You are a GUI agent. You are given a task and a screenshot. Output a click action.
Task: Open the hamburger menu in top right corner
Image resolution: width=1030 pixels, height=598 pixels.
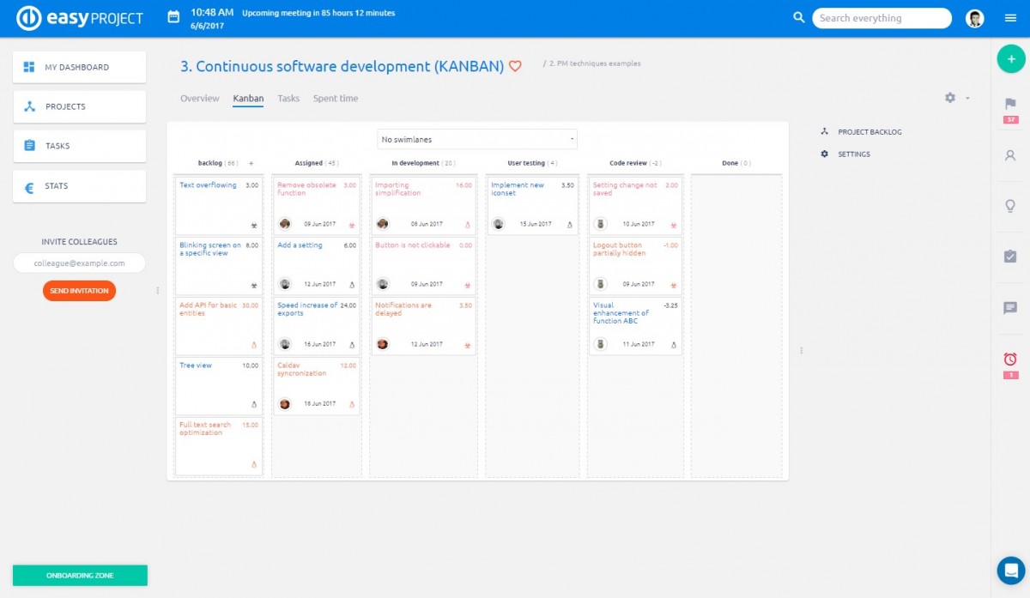click(x=1010, y=17)
